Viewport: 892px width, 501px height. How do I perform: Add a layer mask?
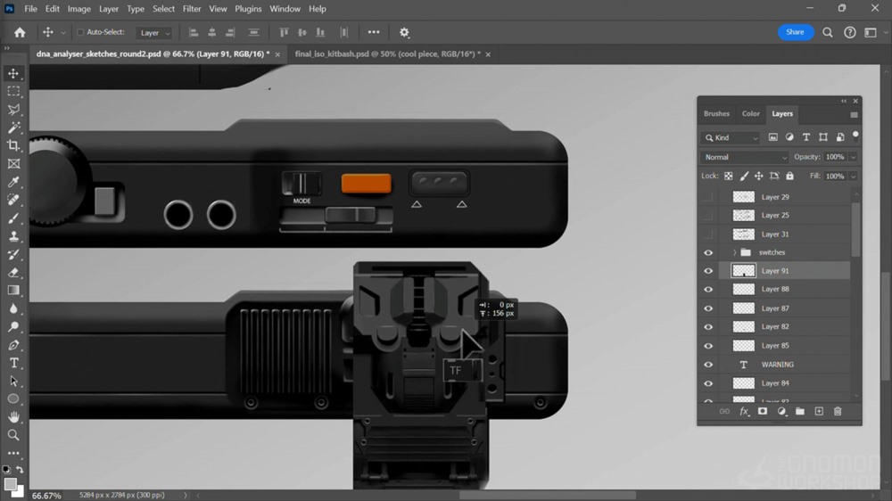pos(763,411)
